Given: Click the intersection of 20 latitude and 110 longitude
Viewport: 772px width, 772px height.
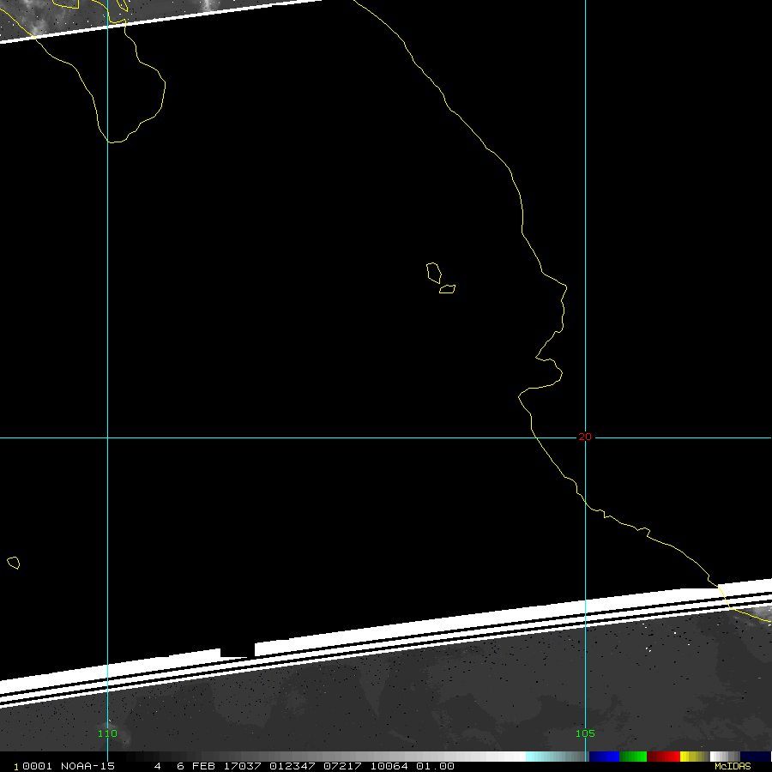Looking at the screenshot, I should [x=107, y=437].
